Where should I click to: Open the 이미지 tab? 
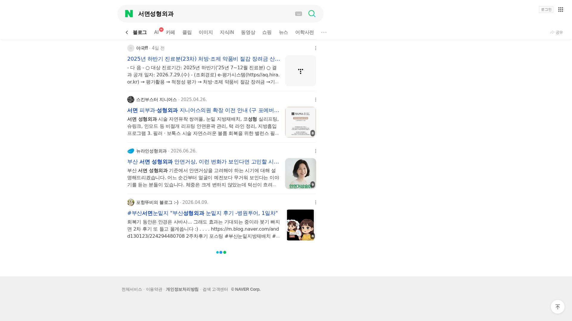(206, 32)
